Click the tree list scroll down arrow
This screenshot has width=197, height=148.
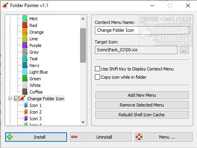[x=83, y=122]
